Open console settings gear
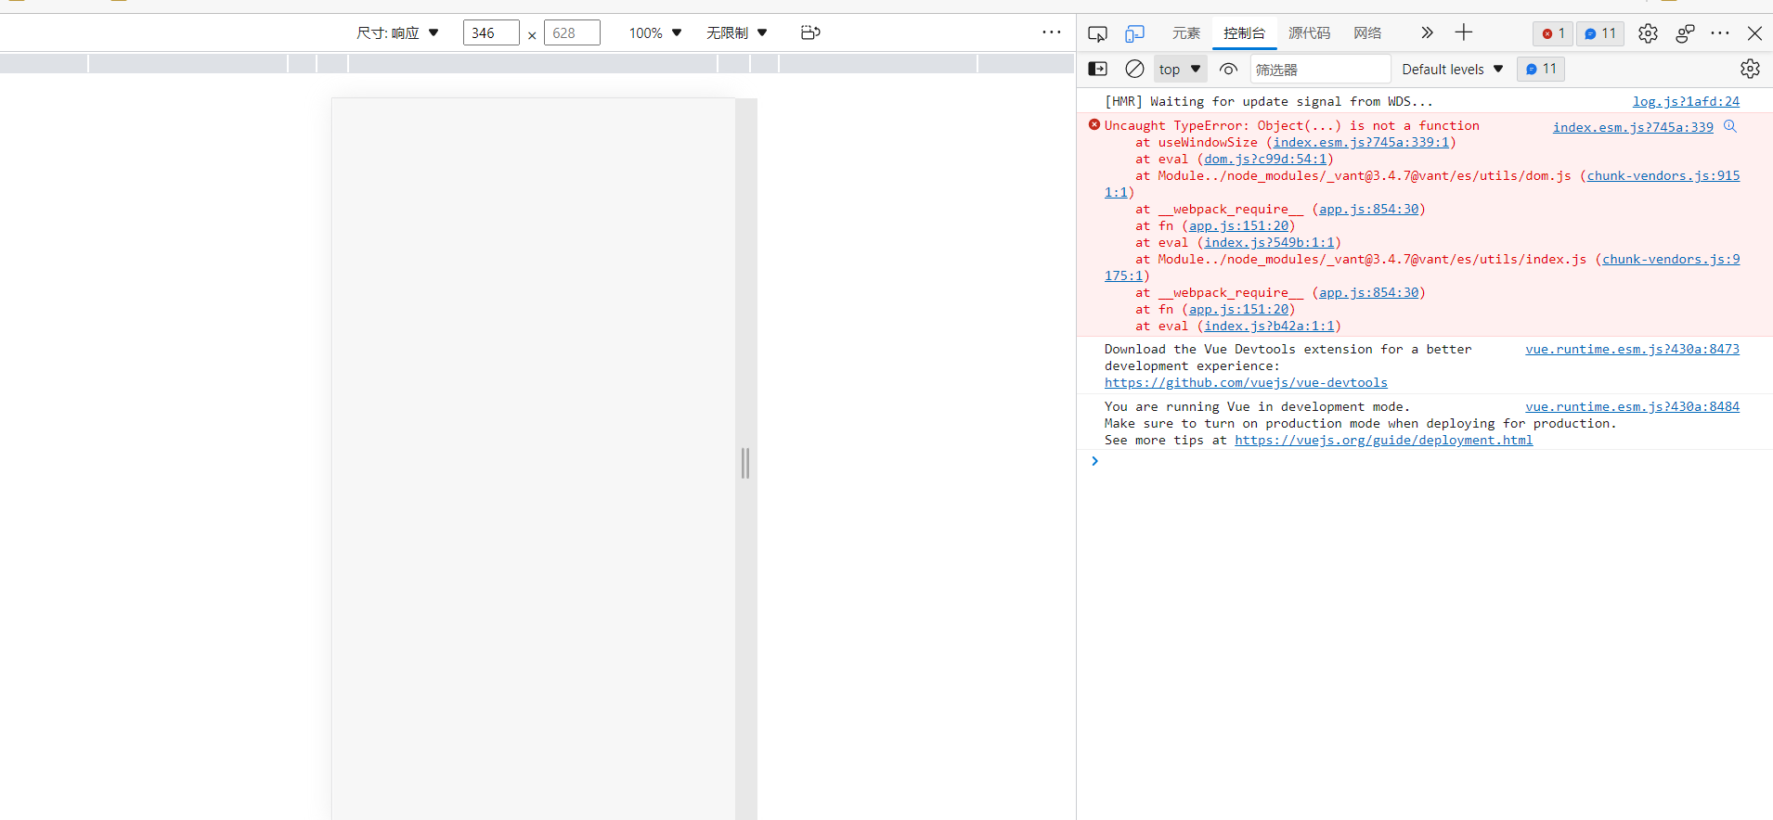Screen dimensions: 1773x820 [1750, 69]
